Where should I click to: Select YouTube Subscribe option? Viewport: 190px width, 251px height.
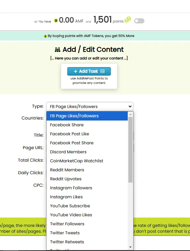[x=87, y=206]
